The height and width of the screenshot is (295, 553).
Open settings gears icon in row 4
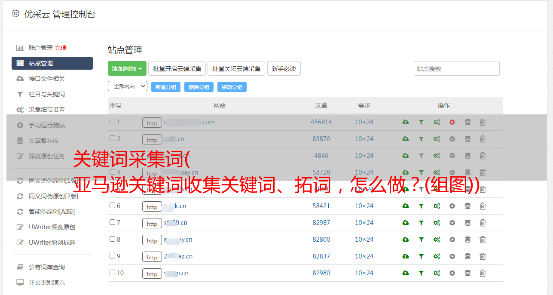point(437,172)
